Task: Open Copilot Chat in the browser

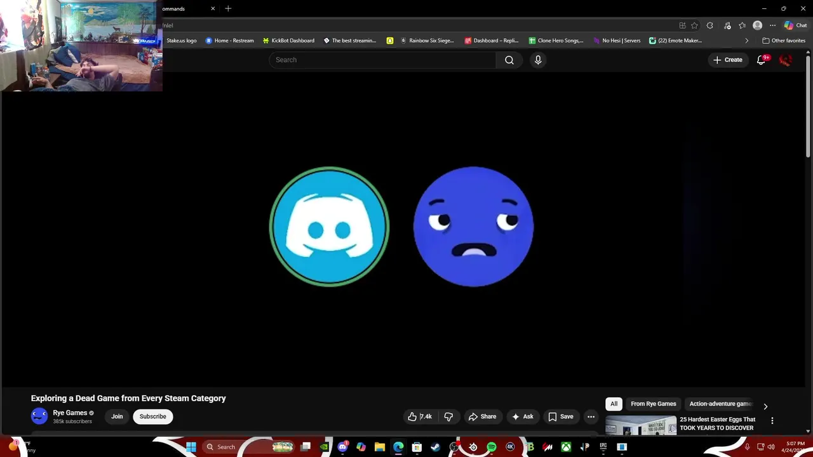Action: pyautogui.click(x=795, y=25)
